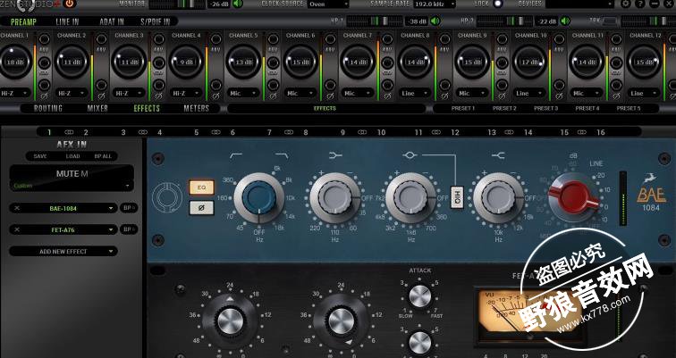Remove the BAE-1084 effect with X
Viewport: 676px width, 358px height.
coord(17,208)
